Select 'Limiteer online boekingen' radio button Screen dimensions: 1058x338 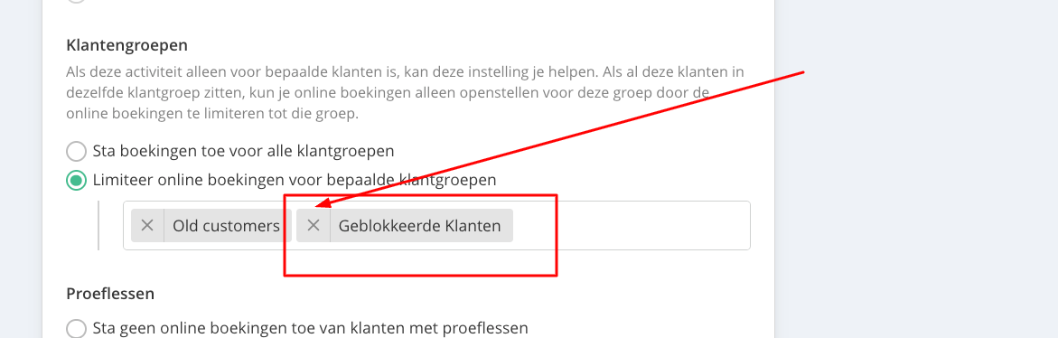77,180
